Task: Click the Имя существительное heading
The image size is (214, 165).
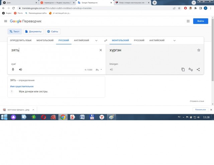Action: tap(22, 86)
